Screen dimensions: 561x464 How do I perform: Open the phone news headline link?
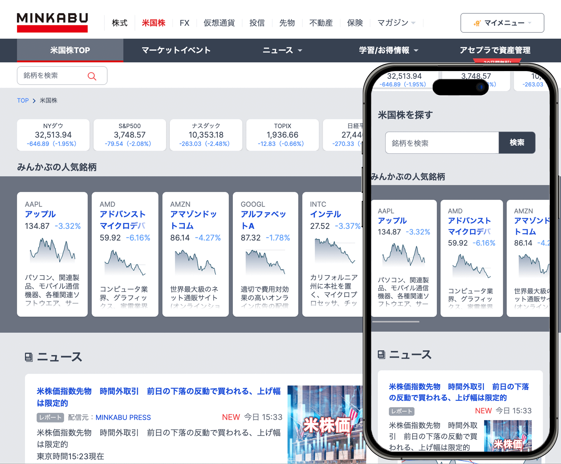[x=459, y=392]
